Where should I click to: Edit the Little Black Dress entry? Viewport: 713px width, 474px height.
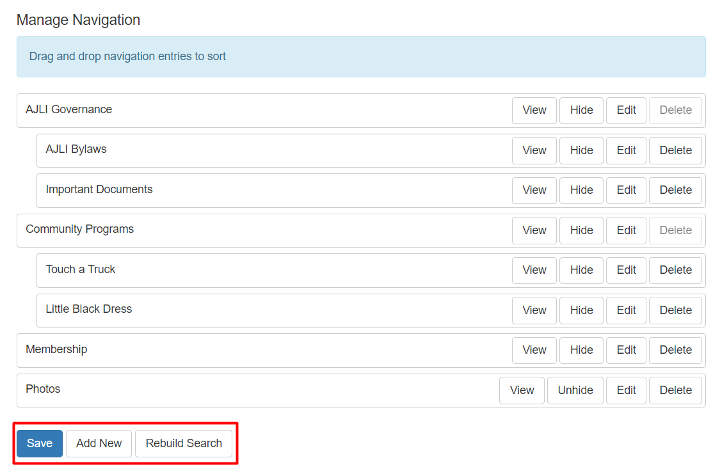coord(626,310)
